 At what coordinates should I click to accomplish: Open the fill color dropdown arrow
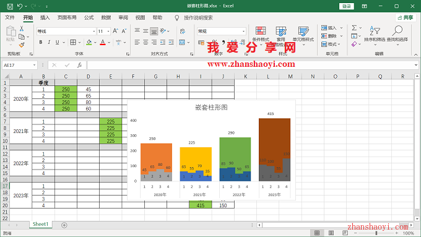pos(95,43)
